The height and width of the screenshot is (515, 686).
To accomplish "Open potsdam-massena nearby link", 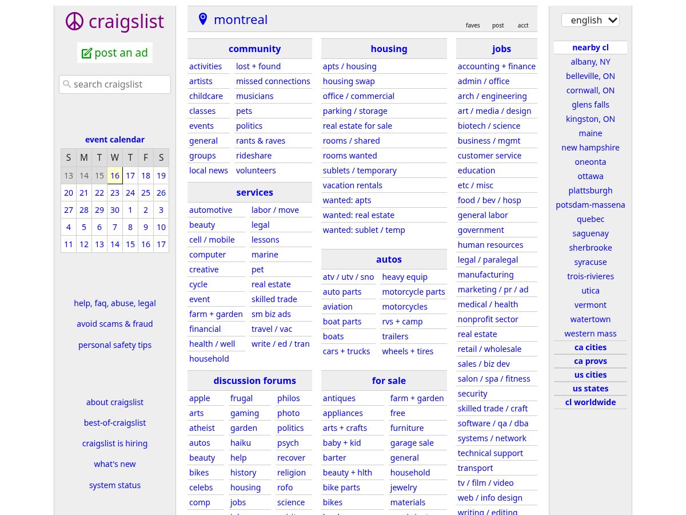I will pyautogui.click(x=591, y=205).
